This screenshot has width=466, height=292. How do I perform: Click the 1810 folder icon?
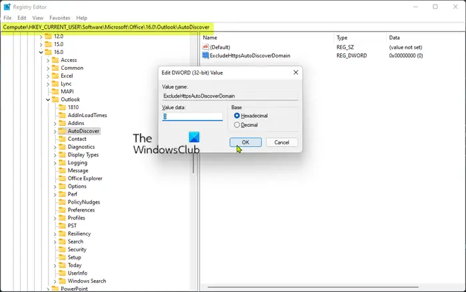click(x=62, y=107)
